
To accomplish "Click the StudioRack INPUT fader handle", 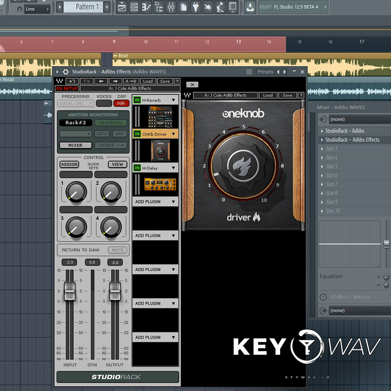I will coord(70,291).
